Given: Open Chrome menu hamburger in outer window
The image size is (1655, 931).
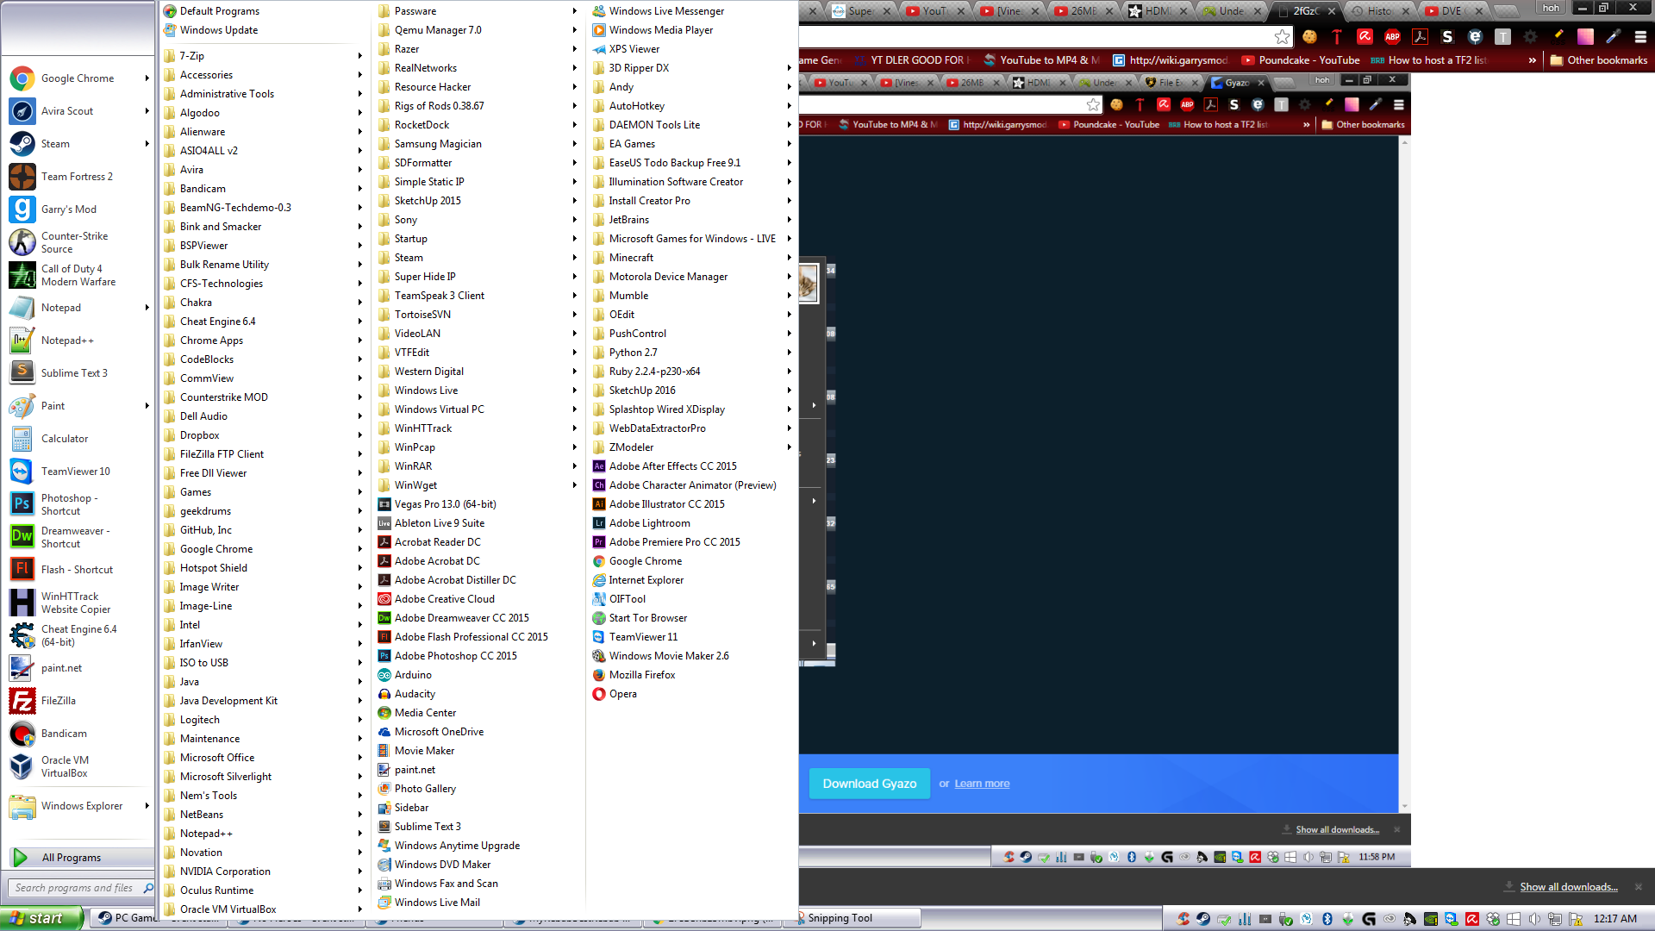Looking at the screenshot, I should (1640, 36).
